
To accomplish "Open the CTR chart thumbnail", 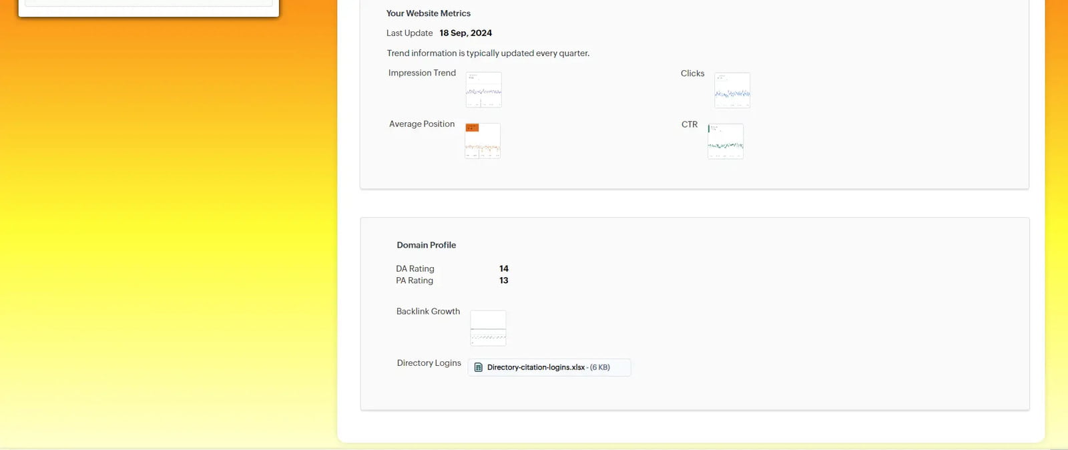I will [726, 141].
